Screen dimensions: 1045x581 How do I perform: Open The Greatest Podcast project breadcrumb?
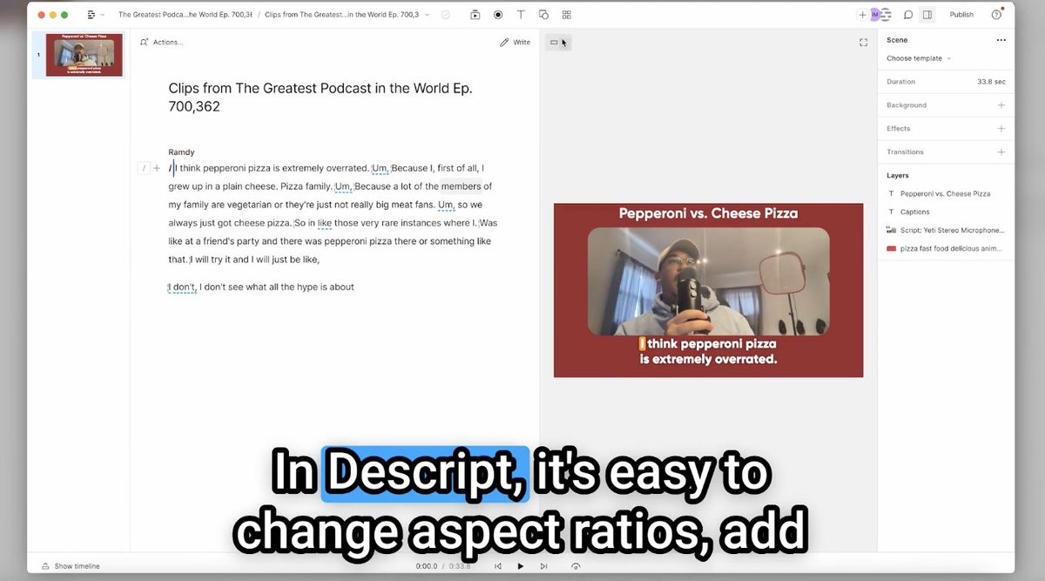[x=185, y=15]
